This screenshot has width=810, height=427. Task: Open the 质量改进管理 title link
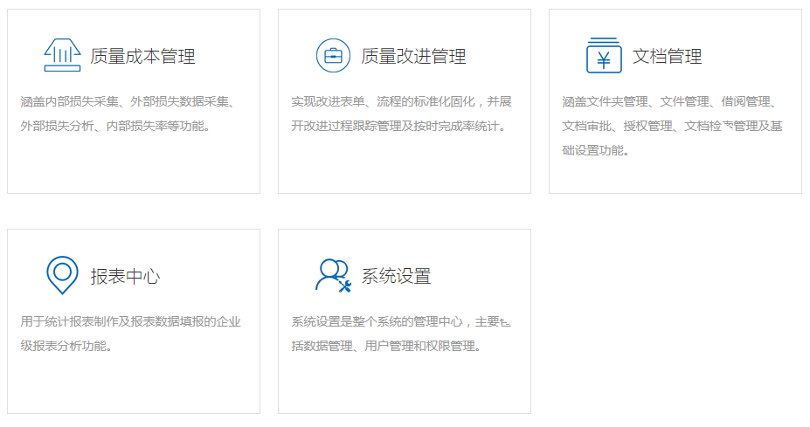coord(413,57)
